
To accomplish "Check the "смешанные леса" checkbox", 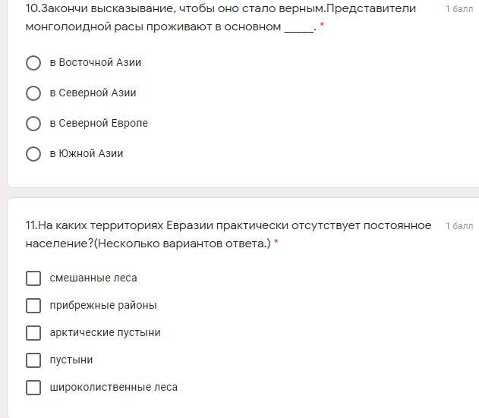I will (x=33, y=278).
